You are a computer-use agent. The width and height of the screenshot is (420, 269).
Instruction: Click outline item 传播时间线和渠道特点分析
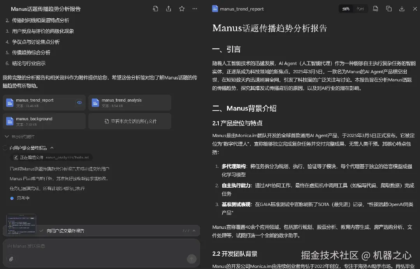(40, 20)
